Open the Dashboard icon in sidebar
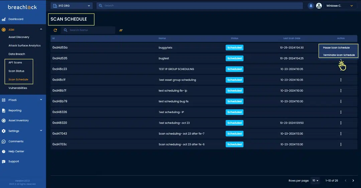Image resolution: width=361 pixels, height=188 pixels. [x=4, y=19]
